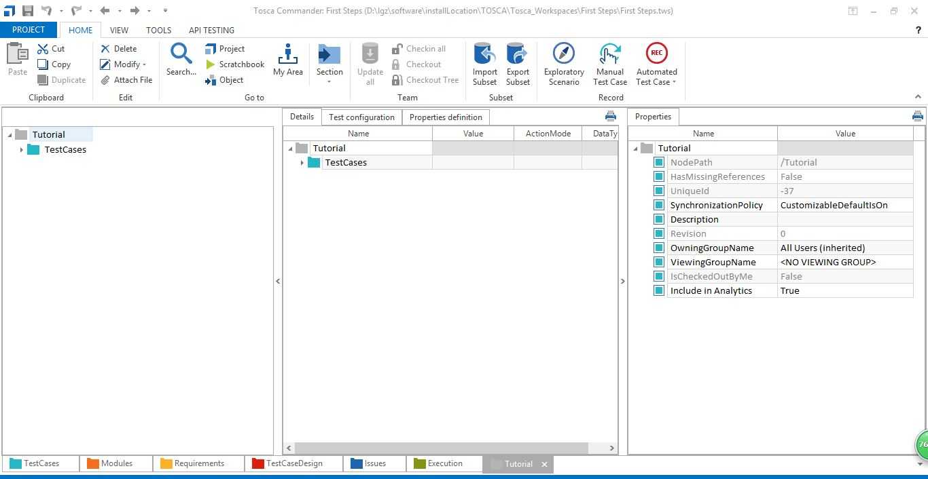Switch to the API TESTING ribbon tab

coord(211,30)
